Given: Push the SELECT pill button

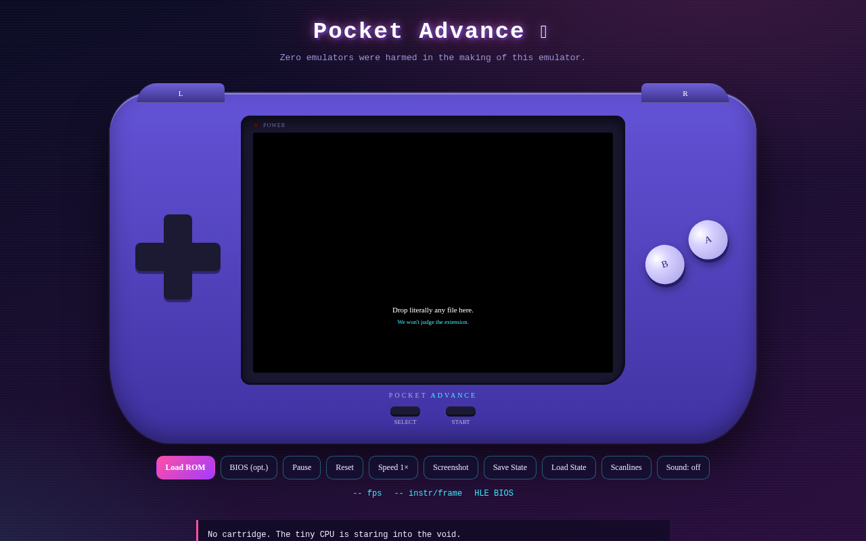Looking at the screenshot, I should tap(405, 410).
